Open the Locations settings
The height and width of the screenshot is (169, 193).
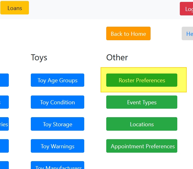[x=142, y=124]
